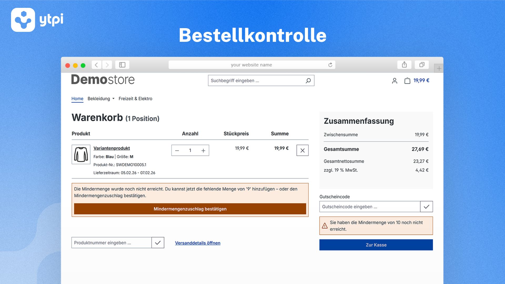
Task: Open the browser tabs overview icon
Action: pyautogui.click(x=422, y=65)
